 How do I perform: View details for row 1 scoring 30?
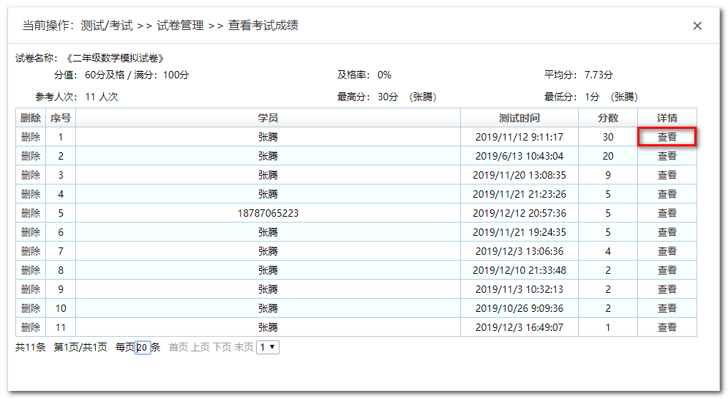[x=667, y=137]
